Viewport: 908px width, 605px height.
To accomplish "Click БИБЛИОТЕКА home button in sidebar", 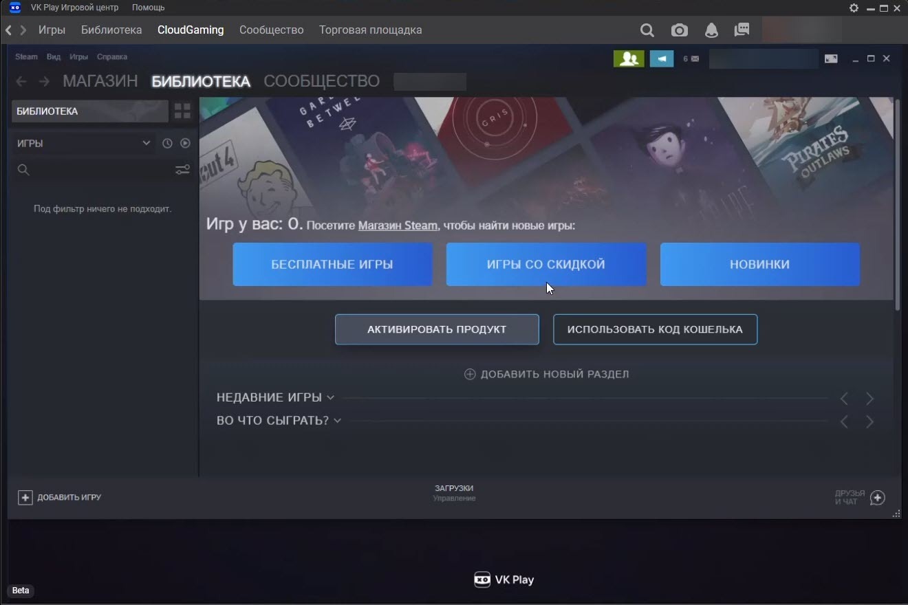I will point(89,111).
